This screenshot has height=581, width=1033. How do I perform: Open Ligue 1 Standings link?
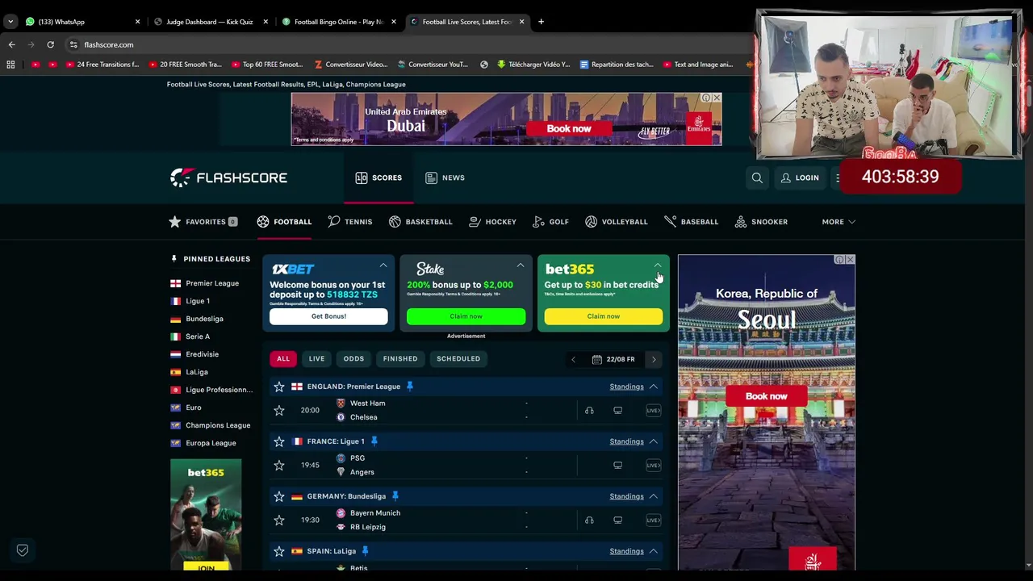(x=626, y=441)
